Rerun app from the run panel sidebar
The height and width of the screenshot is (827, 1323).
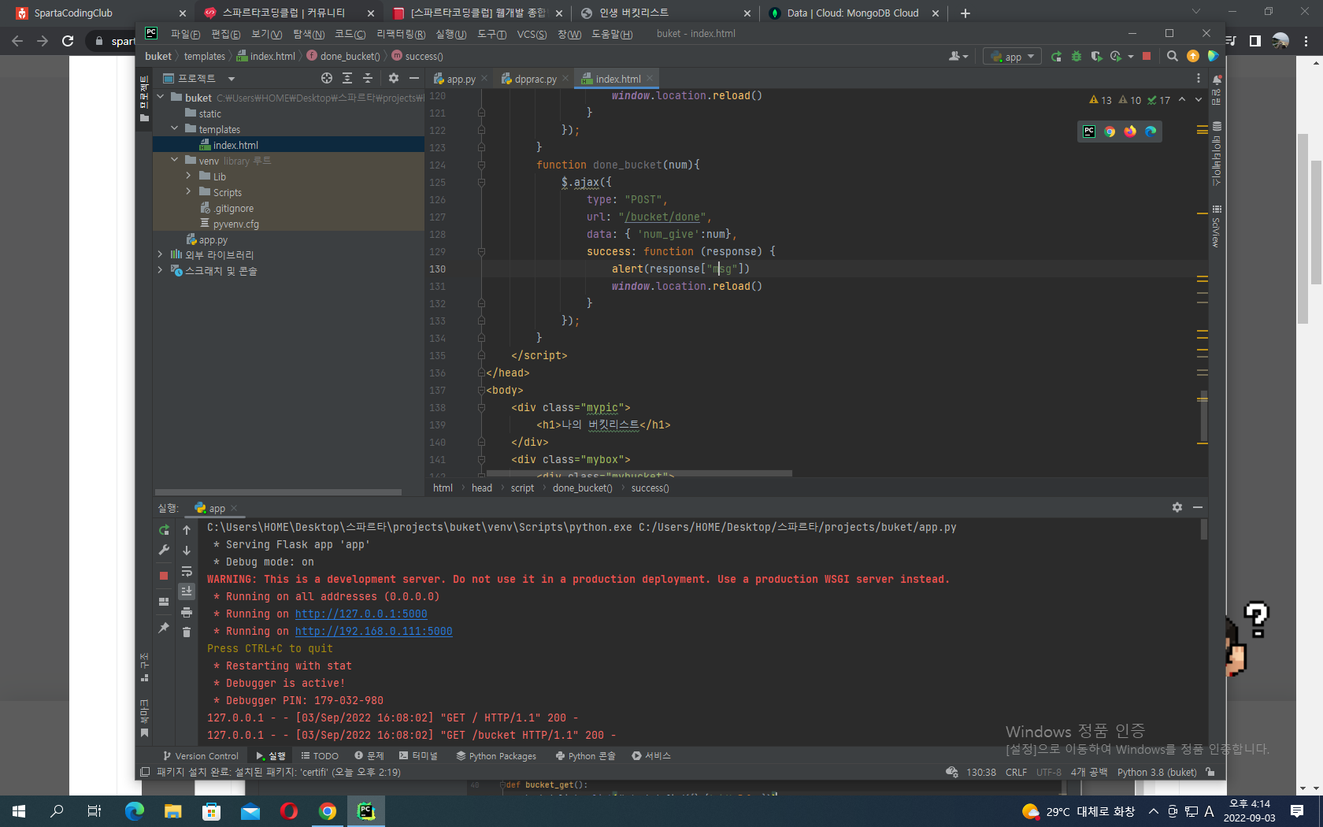click(164, 530)
